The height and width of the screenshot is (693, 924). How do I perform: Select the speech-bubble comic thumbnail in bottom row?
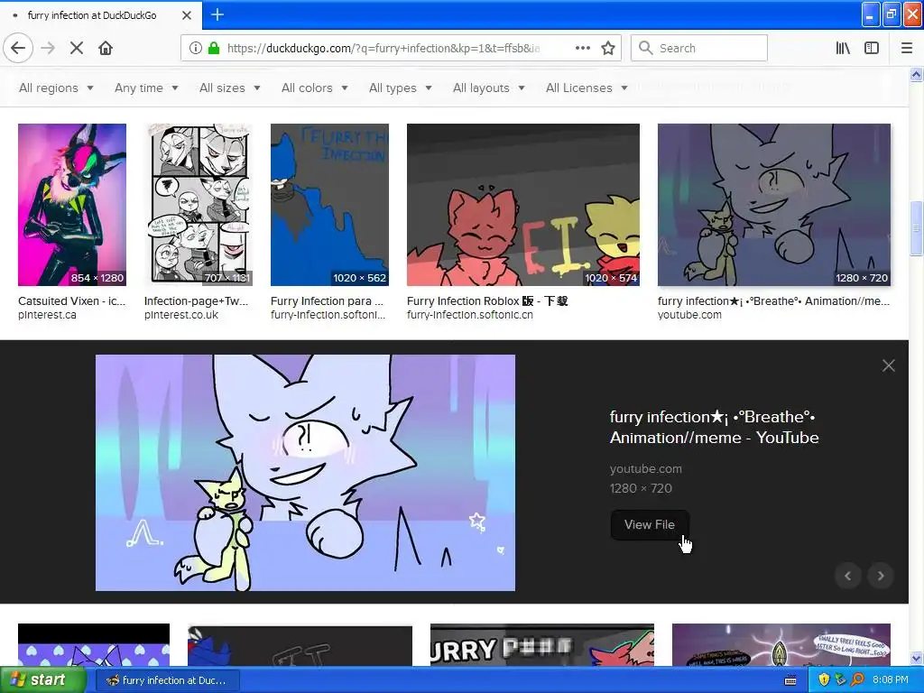781,644
